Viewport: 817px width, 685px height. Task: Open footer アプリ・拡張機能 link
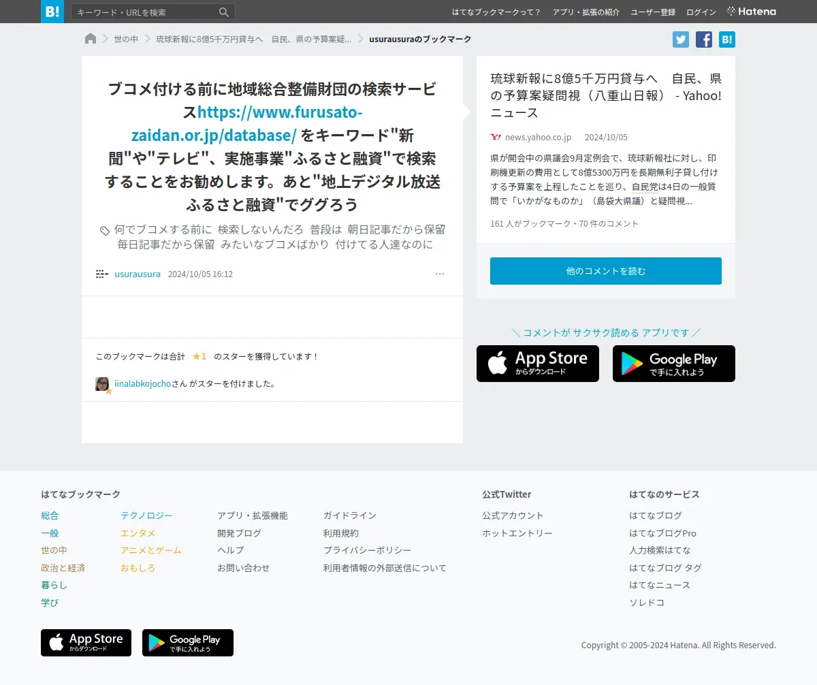[253, 516]
